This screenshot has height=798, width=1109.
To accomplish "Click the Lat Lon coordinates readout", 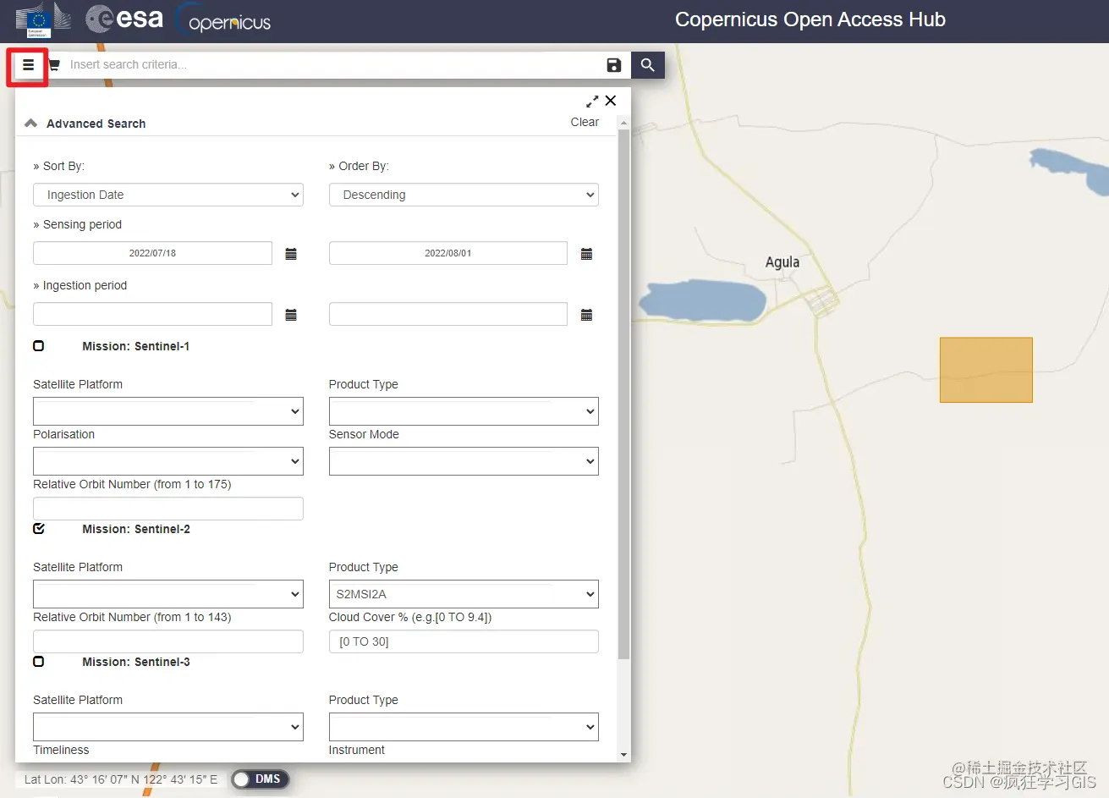I will coord(121,779).
